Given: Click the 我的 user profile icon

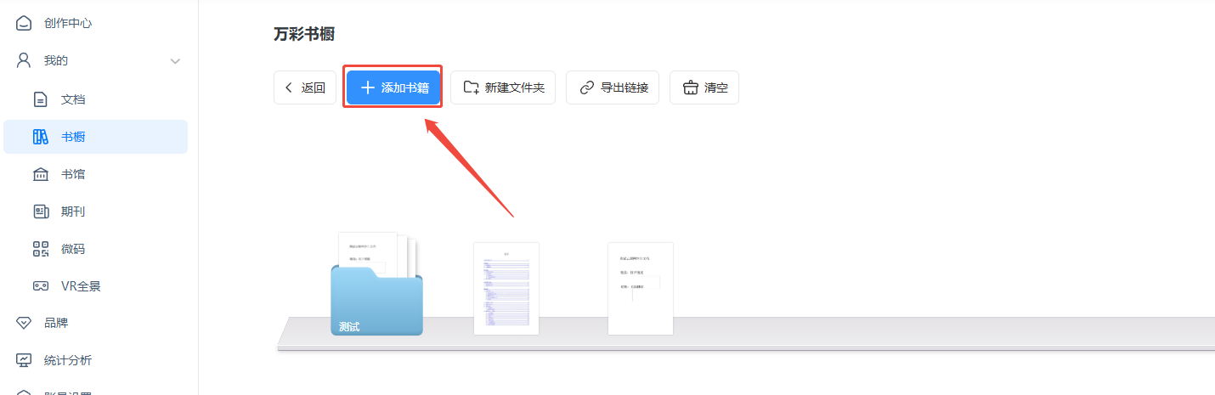Looking at the screenshot, I should (x=24, y=60).
